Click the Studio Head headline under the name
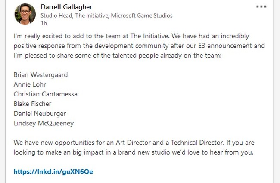 tap(106, 16)
